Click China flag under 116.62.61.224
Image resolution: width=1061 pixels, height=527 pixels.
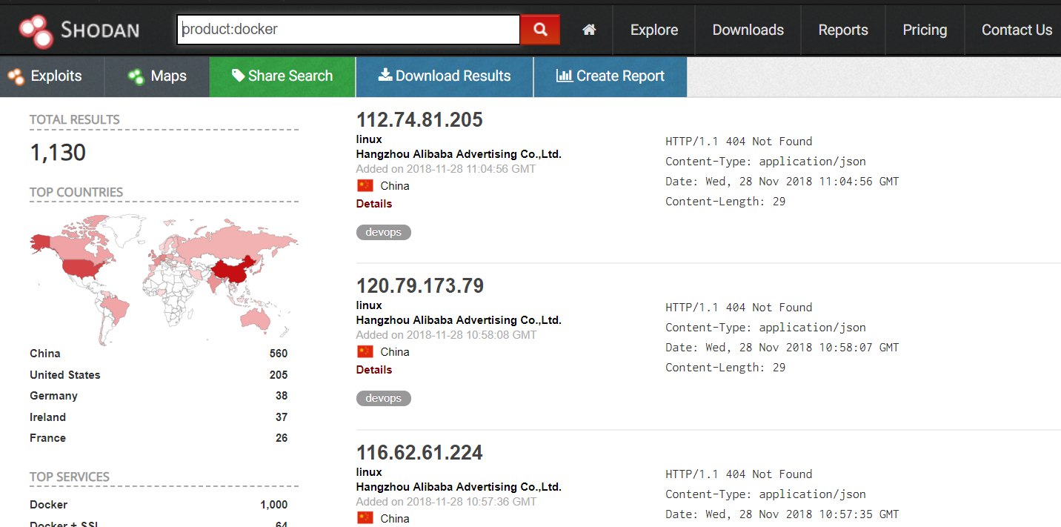pos(365,518)
